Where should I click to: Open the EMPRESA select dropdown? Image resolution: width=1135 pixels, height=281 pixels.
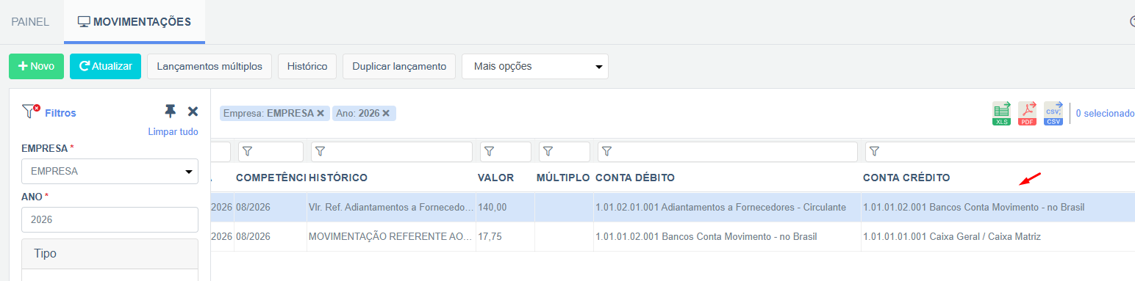[110, 172]
